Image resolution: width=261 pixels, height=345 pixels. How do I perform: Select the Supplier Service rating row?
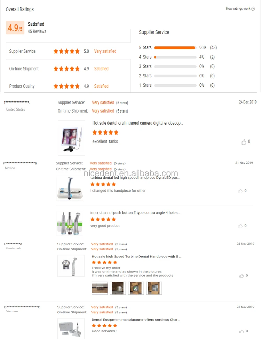pyautogui.click(x=68, y=51)
